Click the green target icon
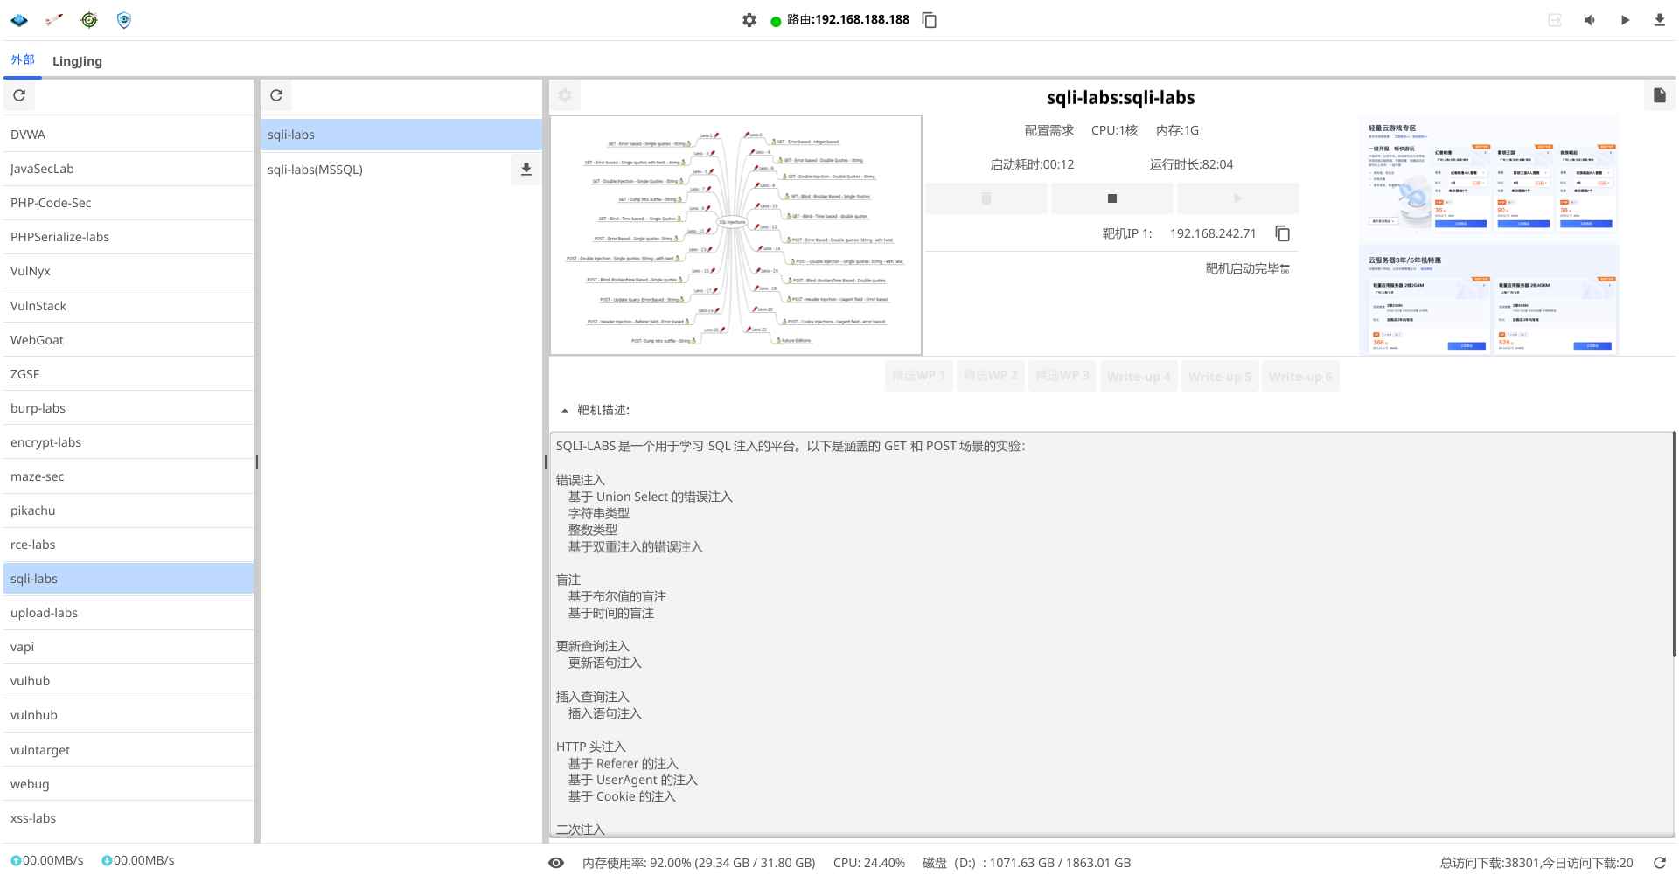The height and width of the screenshot is (882, 1679). 89,20
